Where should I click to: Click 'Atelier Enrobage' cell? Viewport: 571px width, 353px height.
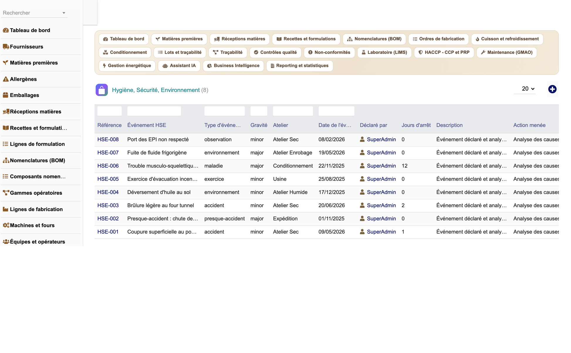tap(293, 152)
